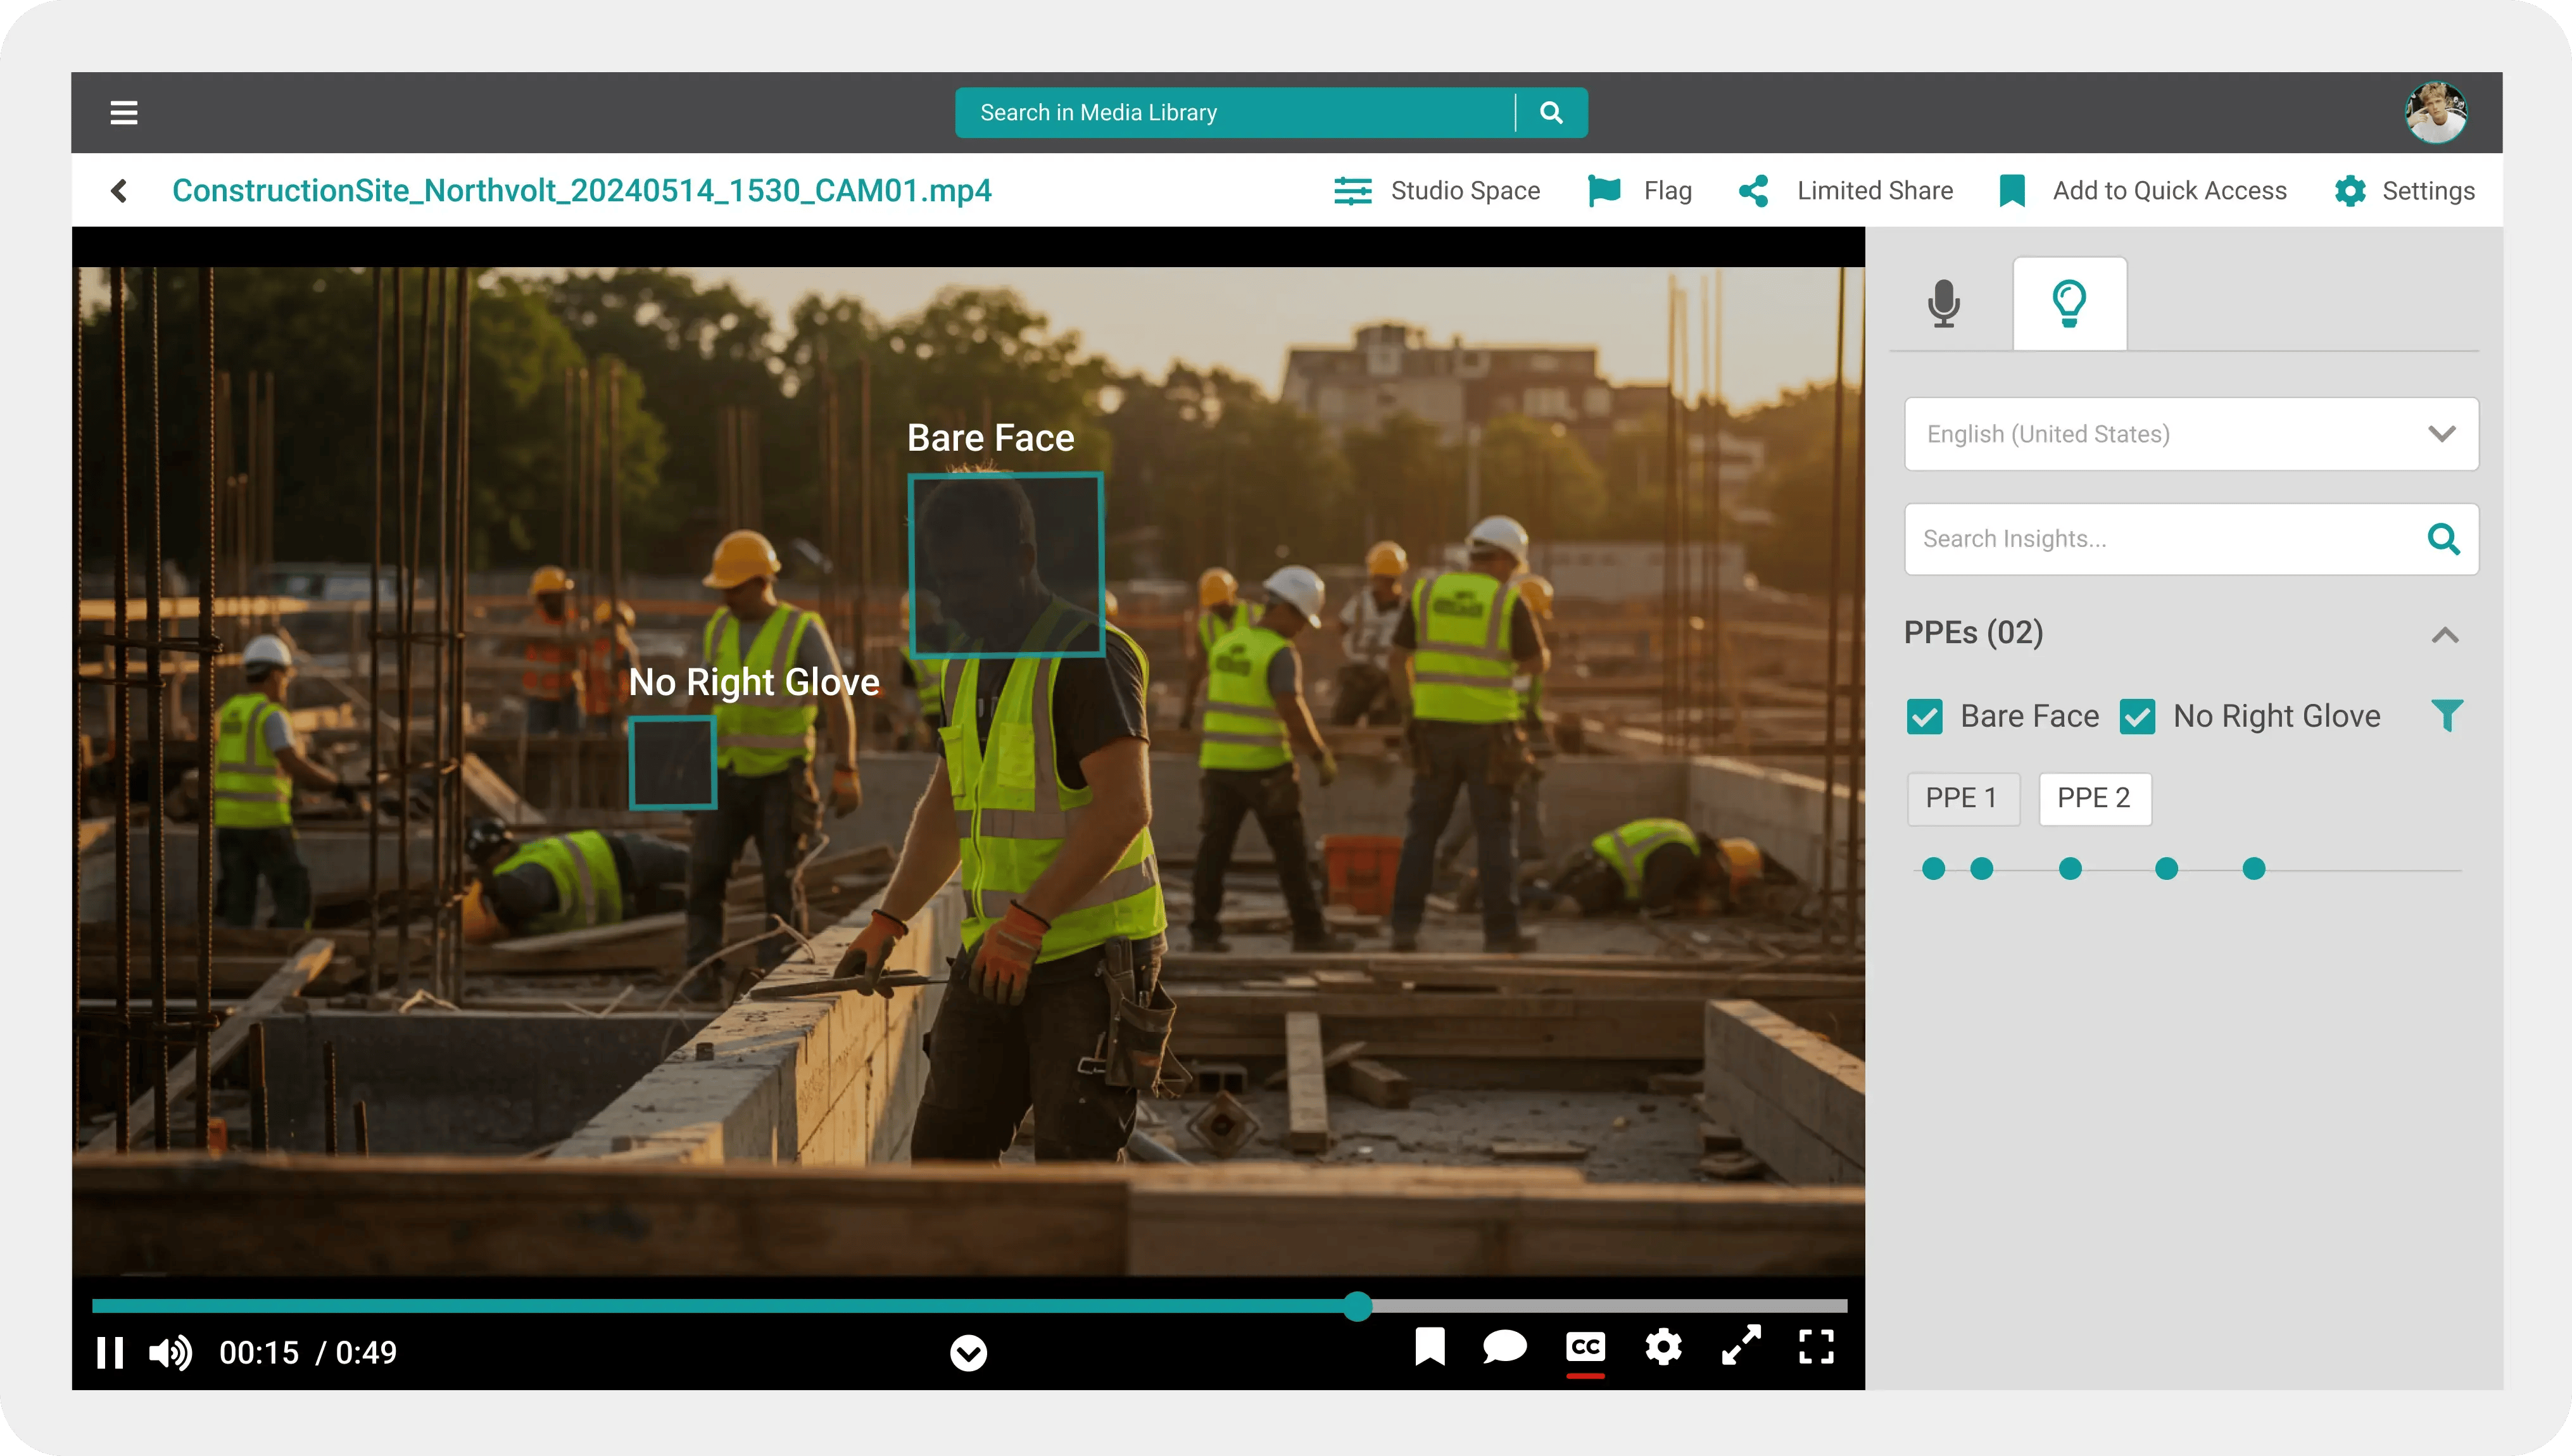This screenshot has width=2572, height=1456.
Task: Toggle closed captions CC
Action: pos(1585,1348)
